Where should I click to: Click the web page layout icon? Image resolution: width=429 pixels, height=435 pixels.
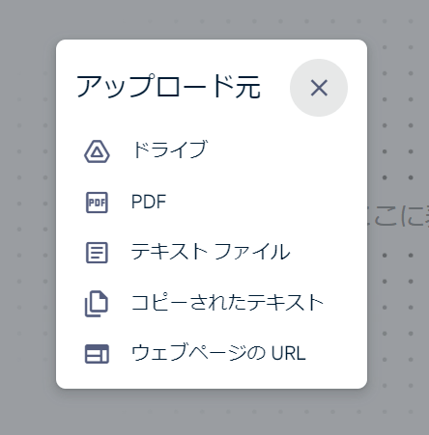pyautogui.click(x=97, y=354)
